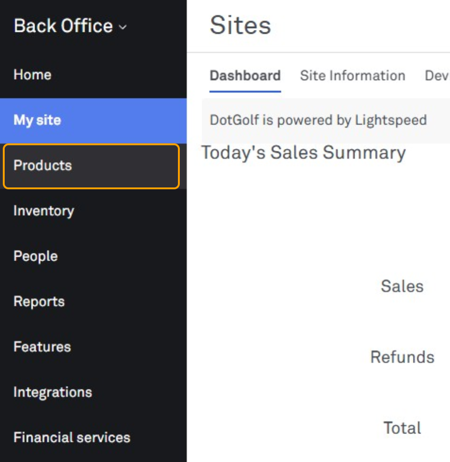This screenshot has height=462, width=450.
Task: Navigate to People in sidebar
Action: pyautogui.click(x=36, y=256)
